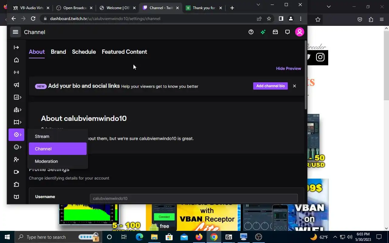The width and height of the screenshot is (389, 243).
Task: Open the Chrome tab search dropdown
Action: click(x=258, y=5)
